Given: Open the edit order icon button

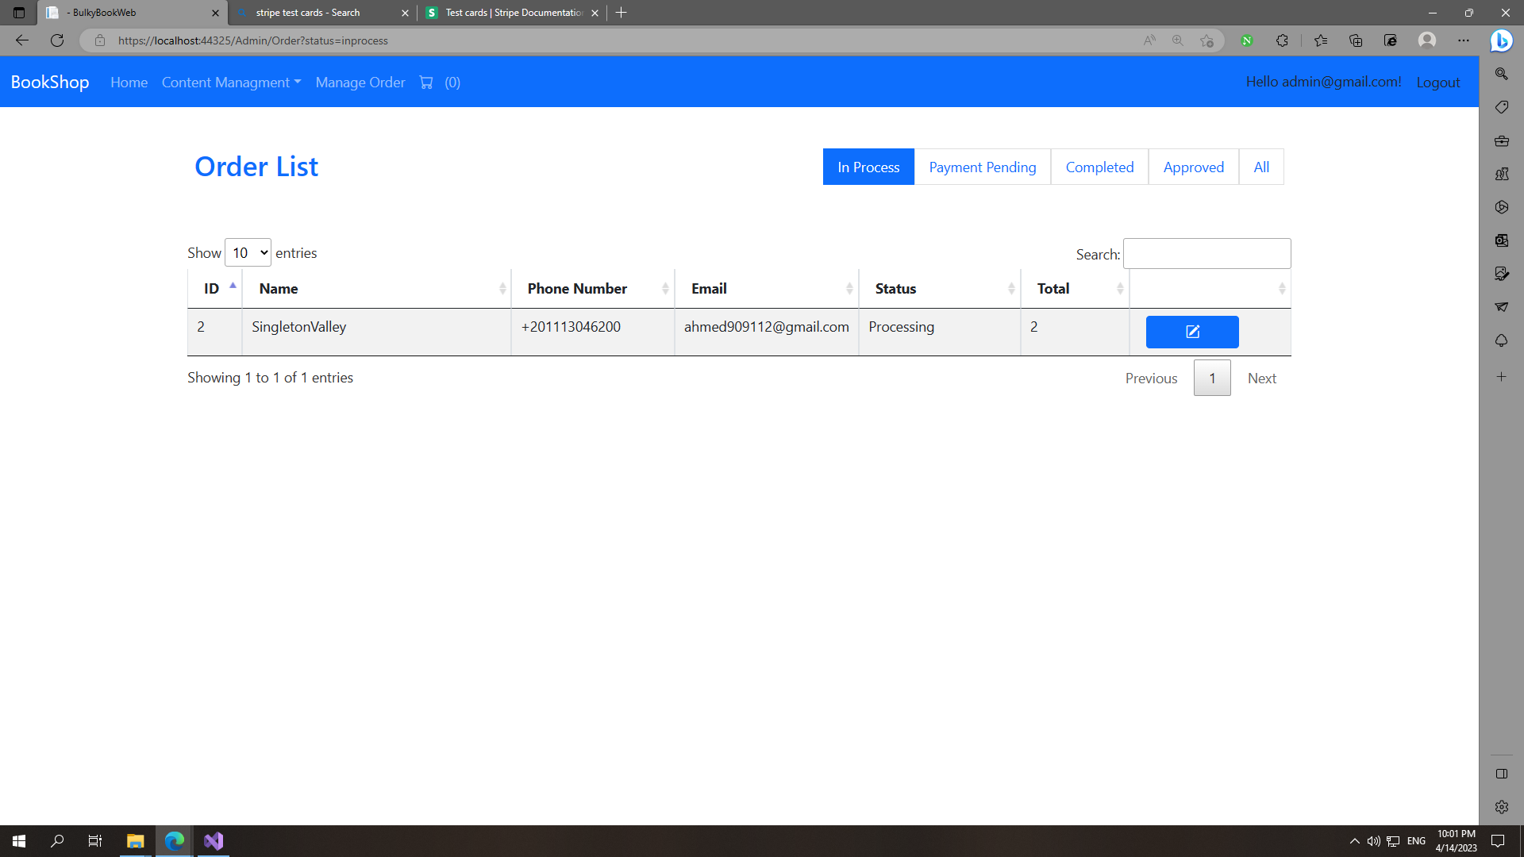Looking at the screenshot, I should pyautogui.click(x=1191, y=332).
